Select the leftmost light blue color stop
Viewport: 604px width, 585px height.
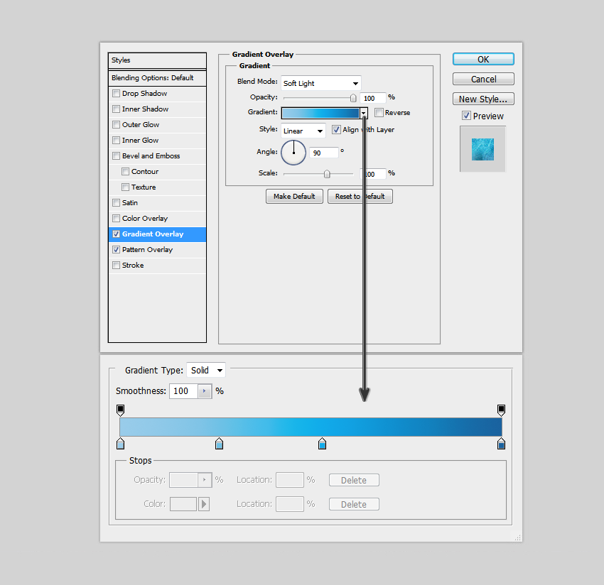(120, 444)
